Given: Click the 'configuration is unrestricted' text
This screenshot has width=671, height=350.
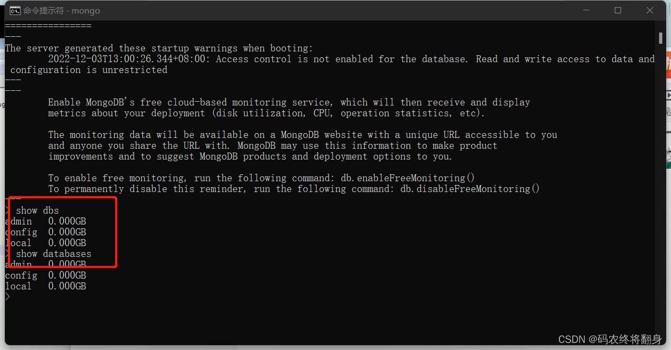Looking at the screenshot, I should (89, 70).
